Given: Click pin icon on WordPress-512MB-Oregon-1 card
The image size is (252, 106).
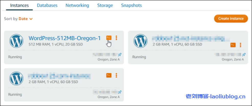Looking at the screenshot, I should click(120, 55).
